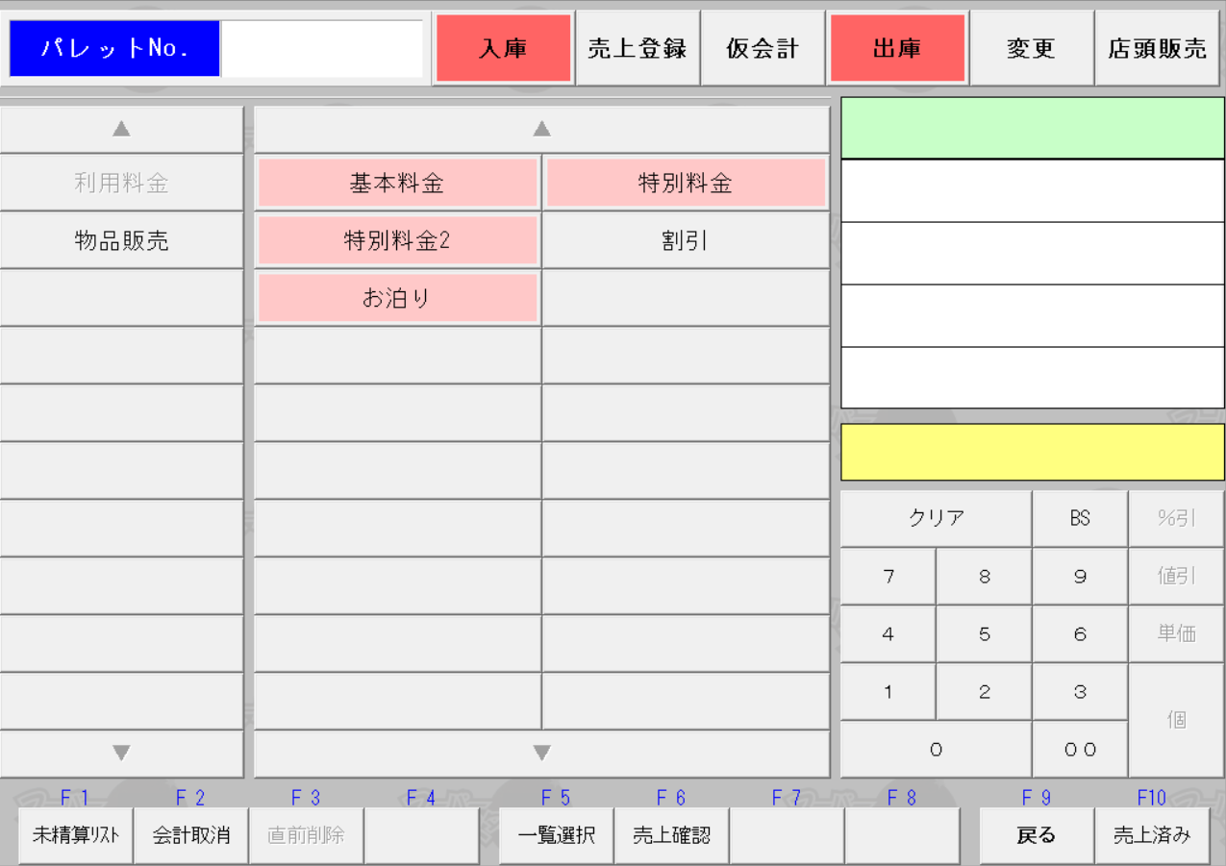Click the yellow amount display field
The height and width of the screenshot is (866, 1226).
click(x=1033, y=452)
